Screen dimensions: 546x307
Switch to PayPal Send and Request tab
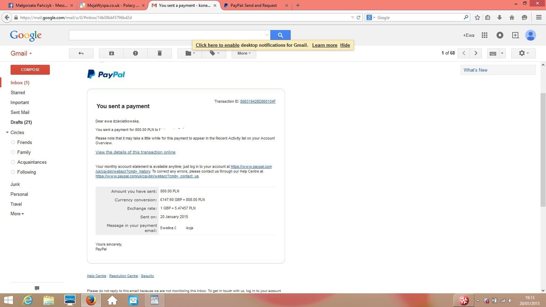click(x=255, y=5)
